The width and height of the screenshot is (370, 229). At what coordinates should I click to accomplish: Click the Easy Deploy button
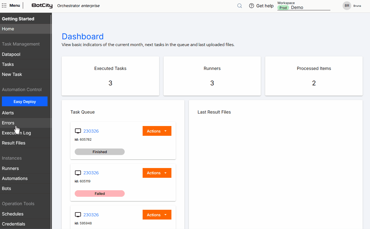coord(25,101)
